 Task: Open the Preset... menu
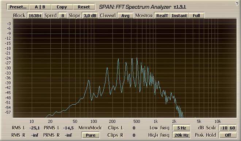tap(18, 7)
